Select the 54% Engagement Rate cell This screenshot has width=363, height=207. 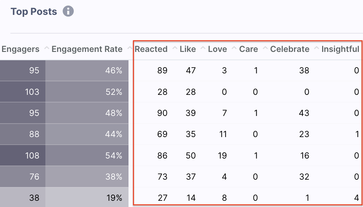(x=87, y=155)
